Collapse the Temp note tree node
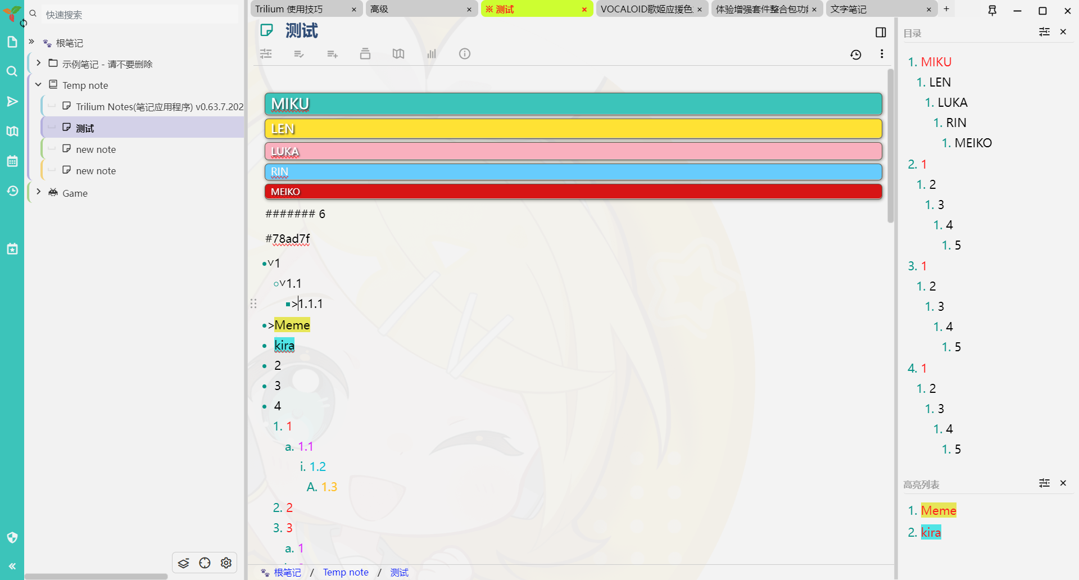This screenshot has width=1079, height=580. tap(38, 85)
